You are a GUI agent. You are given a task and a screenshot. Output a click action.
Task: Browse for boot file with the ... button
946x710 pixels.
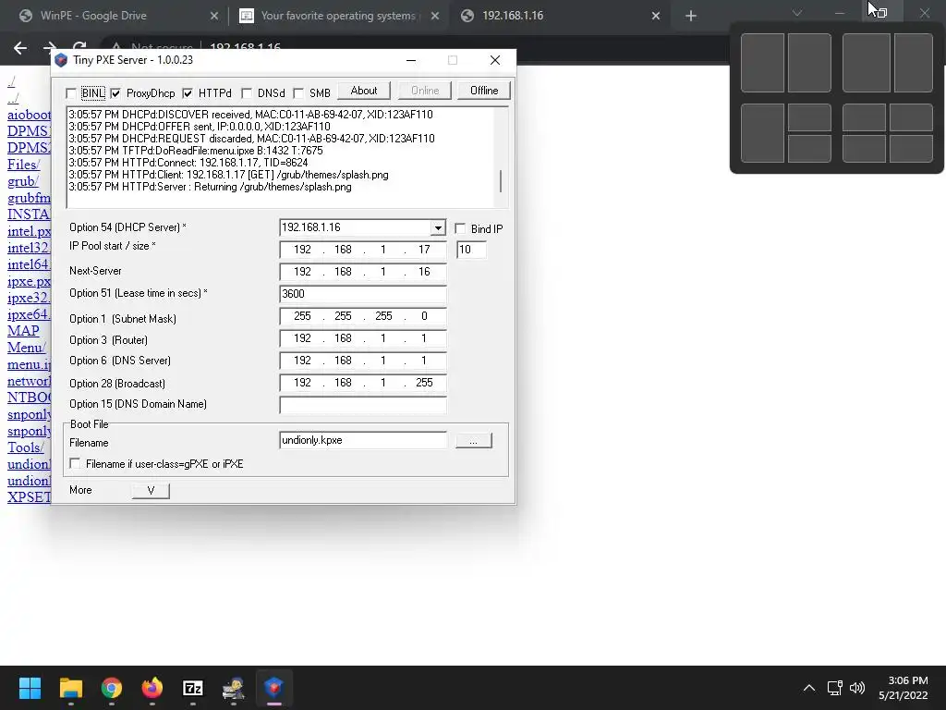474,441
